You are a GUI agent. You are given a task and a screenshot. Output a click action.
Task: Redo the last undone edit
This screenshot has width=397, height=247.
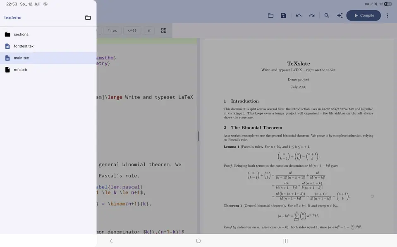coord(311,16)
